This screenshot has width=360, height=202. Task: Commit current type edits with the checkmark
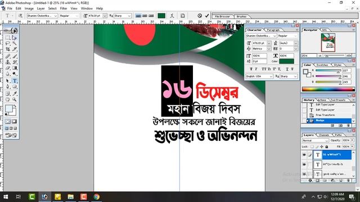coord(207,16)
